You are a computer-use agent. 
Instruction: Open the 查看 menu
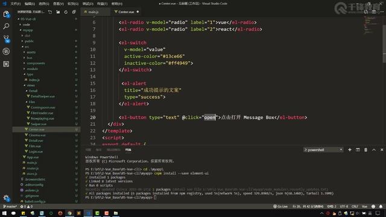coord(59,4)
